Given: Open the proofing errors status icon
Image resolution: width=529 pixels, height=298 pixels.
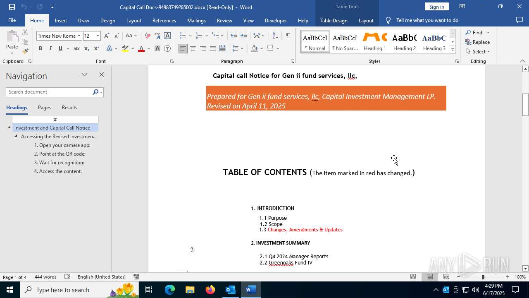Looking at the screenshot, I should 68,277.
